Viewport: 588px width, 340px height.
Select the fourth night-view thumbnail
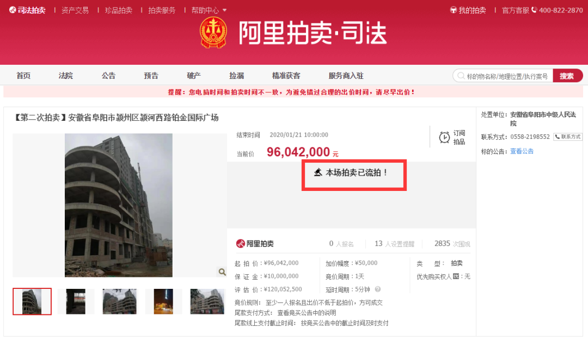click(163, 301)
